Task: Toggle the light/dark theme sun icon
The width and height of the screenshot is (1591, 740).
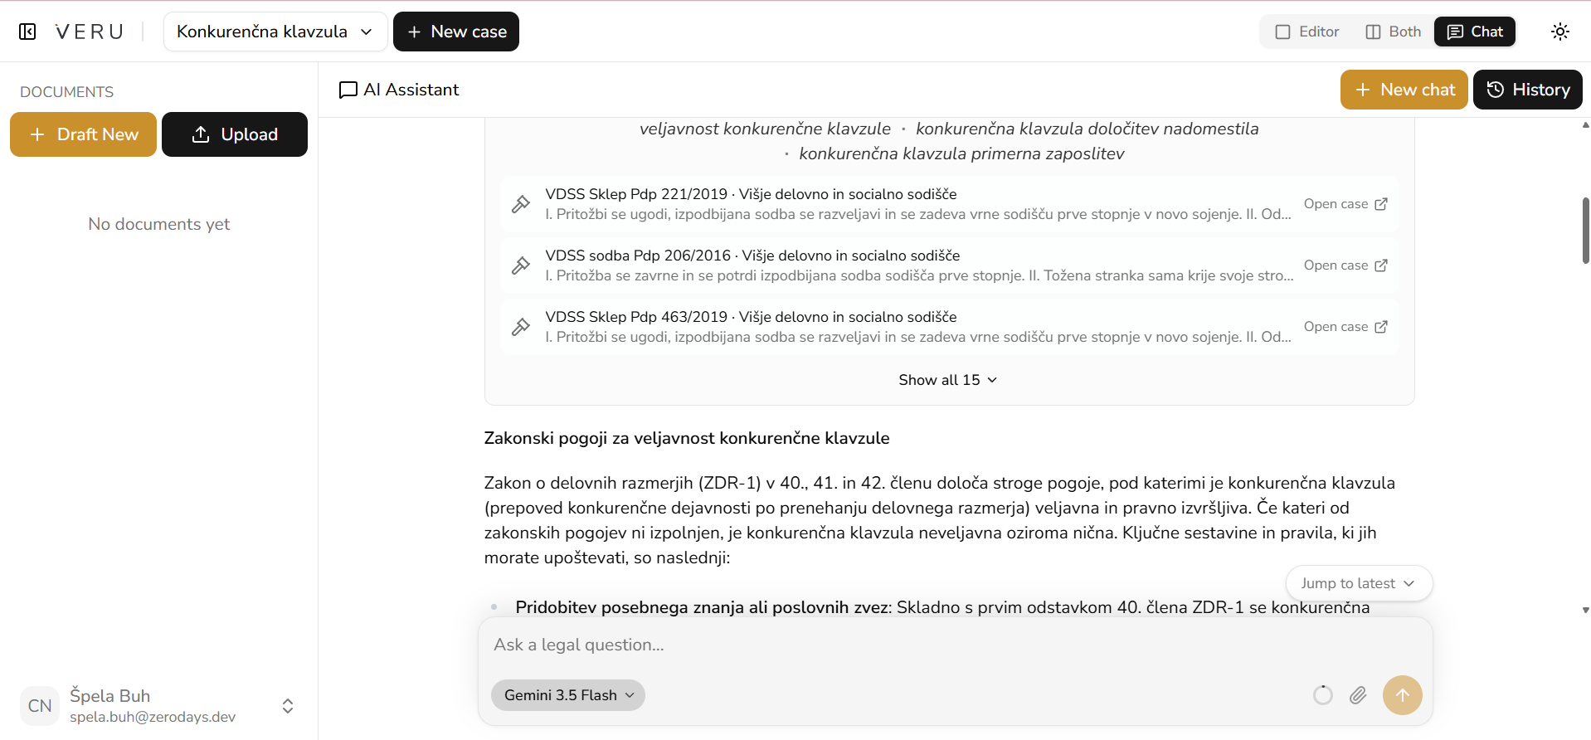Action: point(1560,32)
